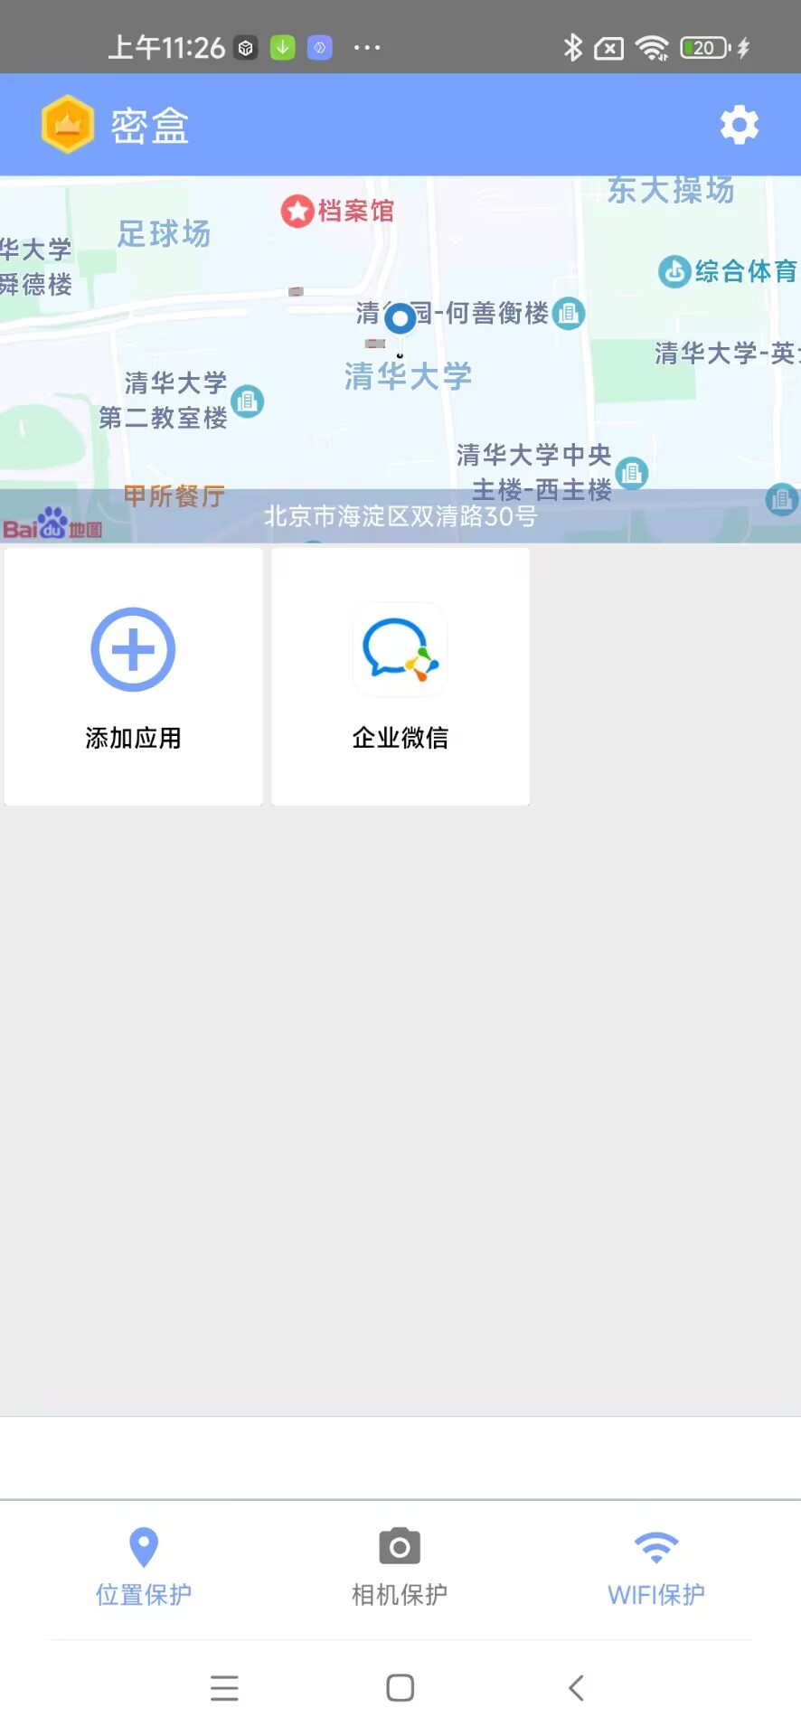Open the Android recent-apps menu button
The image size is (801, 1736).
click(224, 1688)
